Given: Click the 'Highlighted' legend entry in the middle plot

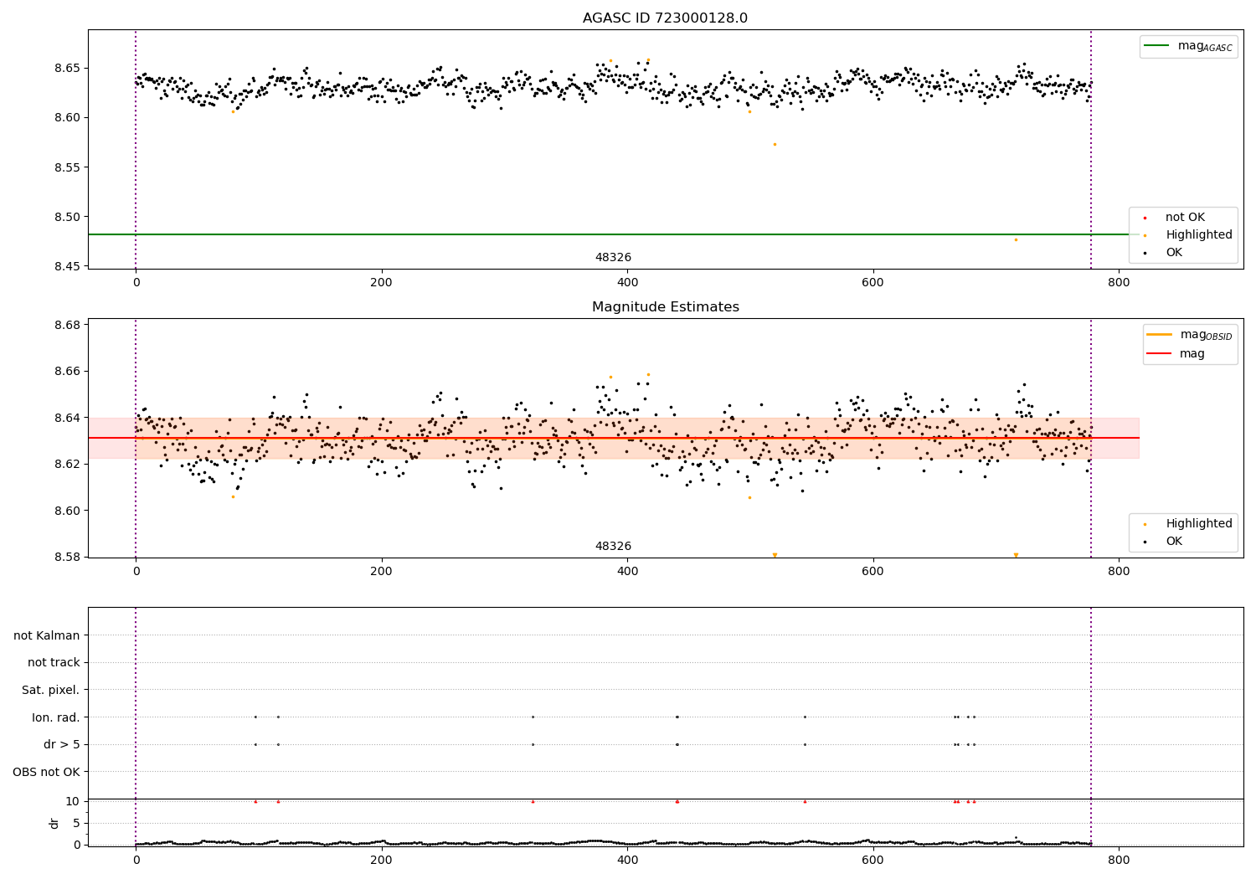Looking at the screenshot, I should (1198, 524).
